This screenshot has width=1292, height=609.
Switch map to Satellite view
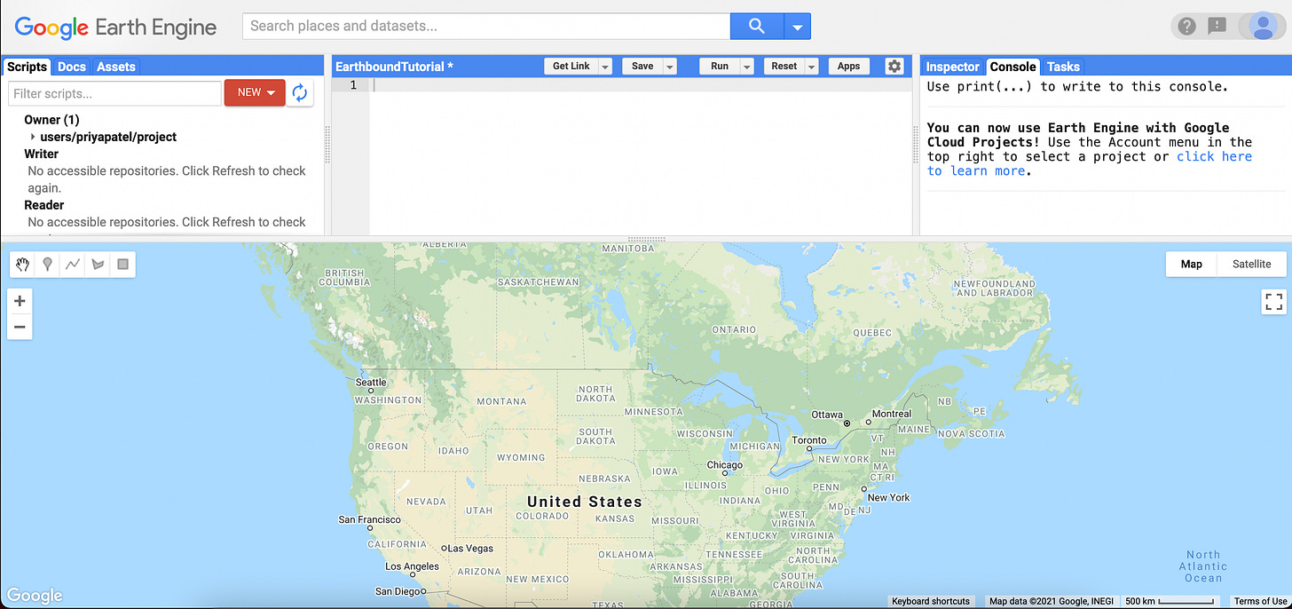click(1252, 264)
